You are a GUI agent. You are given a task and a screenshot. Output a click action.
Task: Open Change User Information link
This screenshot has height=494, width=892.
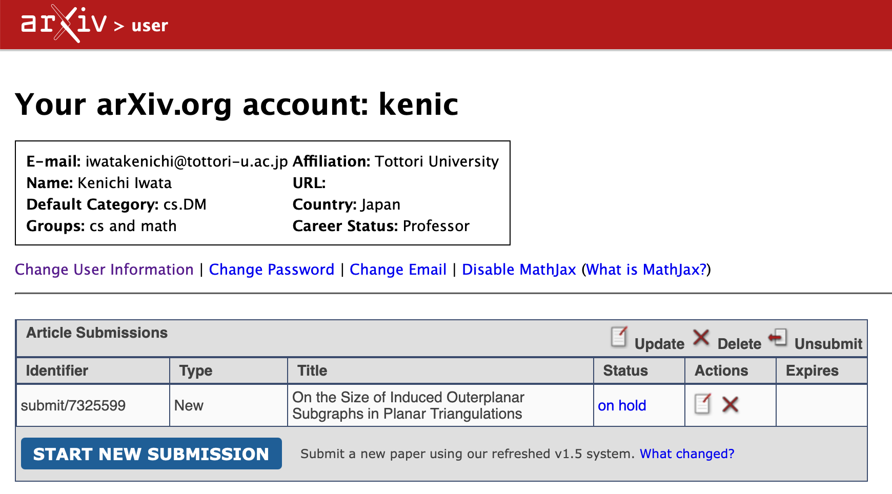[x=104, y=270]
